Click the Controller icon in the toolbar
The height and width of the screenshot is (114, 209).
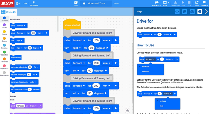(x=156, y=3)
